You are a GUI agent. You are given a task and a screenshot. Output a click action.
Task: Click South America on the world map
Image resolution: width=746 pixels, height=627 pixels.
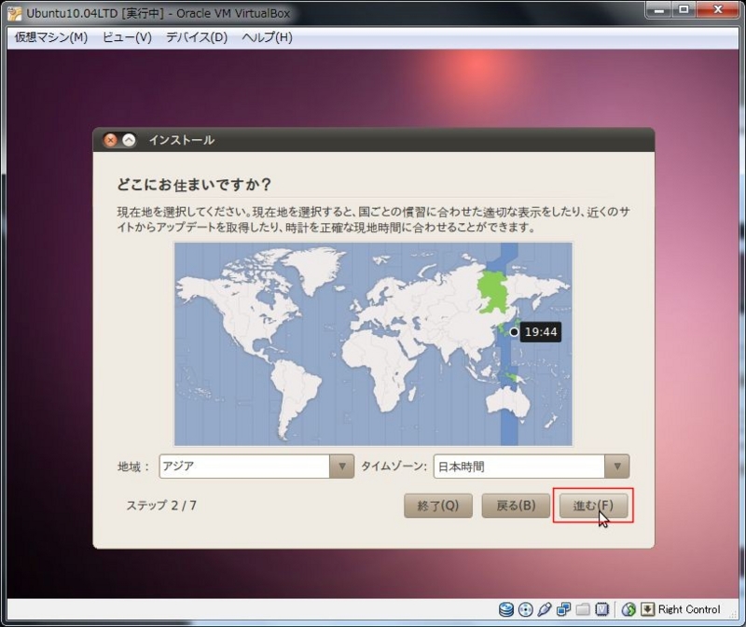click(x=294, y=396)
